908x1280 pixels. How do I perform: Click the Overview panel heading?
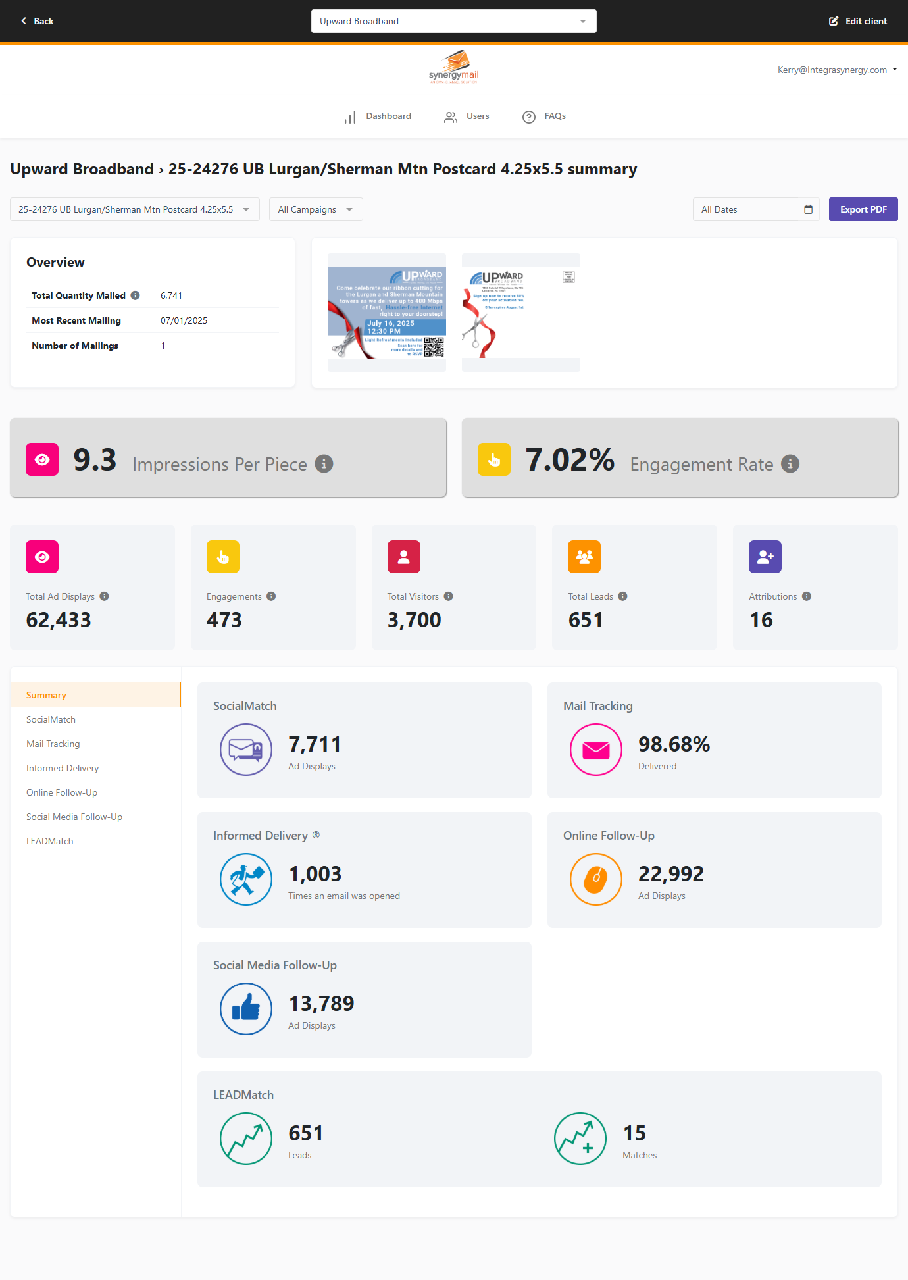coord(55,262)
